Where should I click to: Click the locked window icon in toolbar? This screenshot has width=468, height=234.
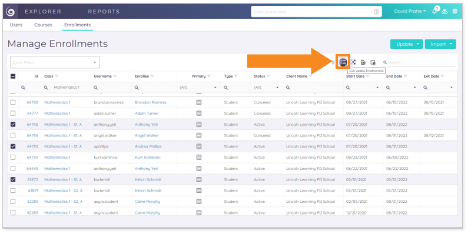click(x=373, y=62)
